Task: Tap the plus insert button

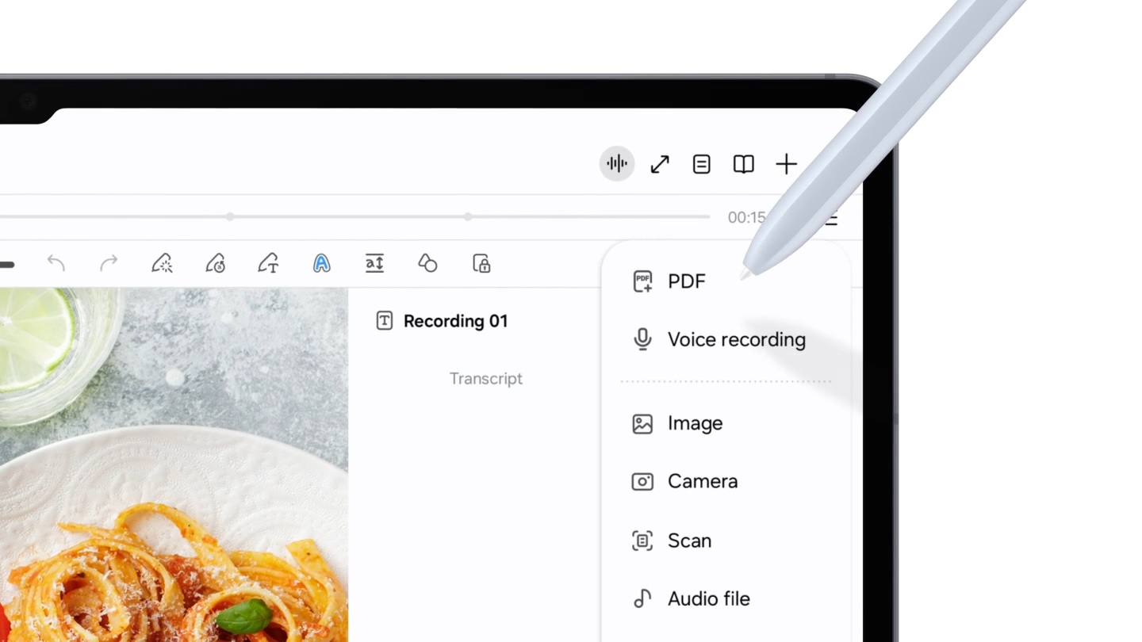Action: tap(786, 164)
